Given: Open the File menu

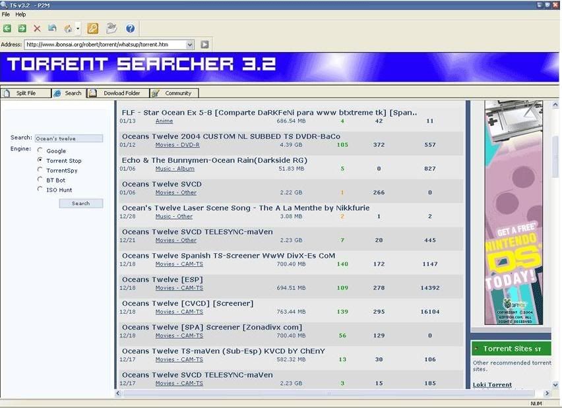Looking at the screenshot, I should click(6, 15).
